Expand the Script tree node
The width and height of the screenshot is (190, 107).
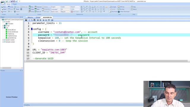coord(3,26)
